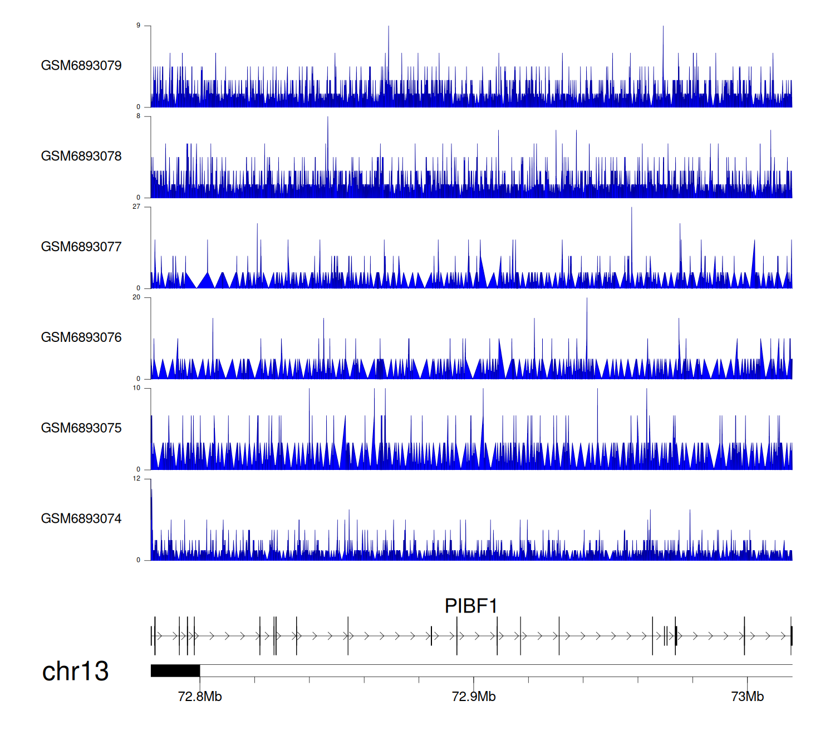This screenshot has width=835, height=735.
Task: Click the y-axis maximum value 20
Action: pyautogui.click(x=136, y=297)
